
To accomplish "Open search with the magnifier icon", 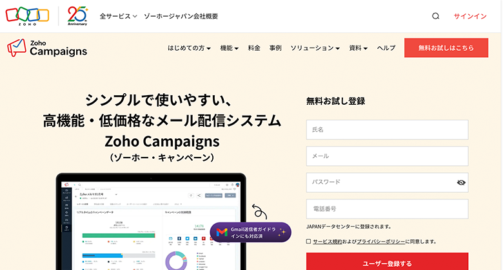I will [436, 16].
